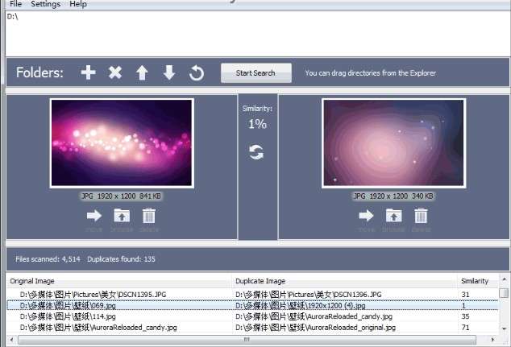Click the horizontal scrollbar of results list

[247, 340]
